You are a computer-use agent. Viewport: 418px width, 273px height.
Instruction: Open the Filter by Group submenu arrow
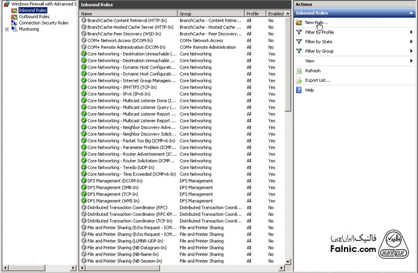click(411, 51)
